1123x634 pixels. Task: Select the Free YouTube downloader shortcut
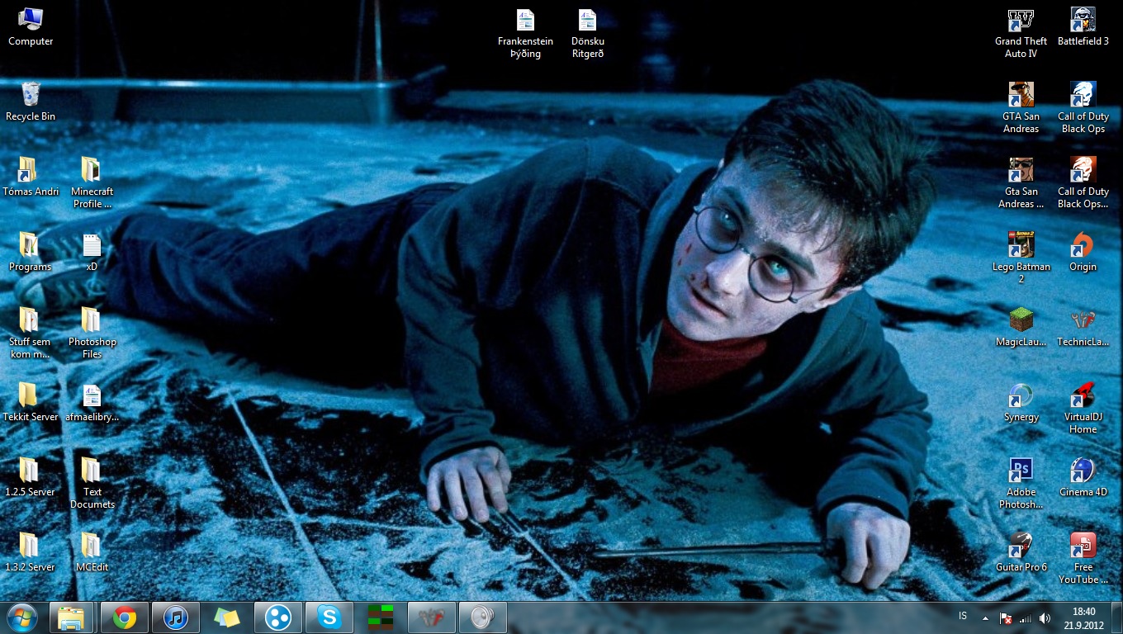(1083, 559)
